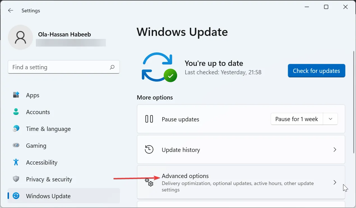Go to Time & language settings

click(64, 129)
